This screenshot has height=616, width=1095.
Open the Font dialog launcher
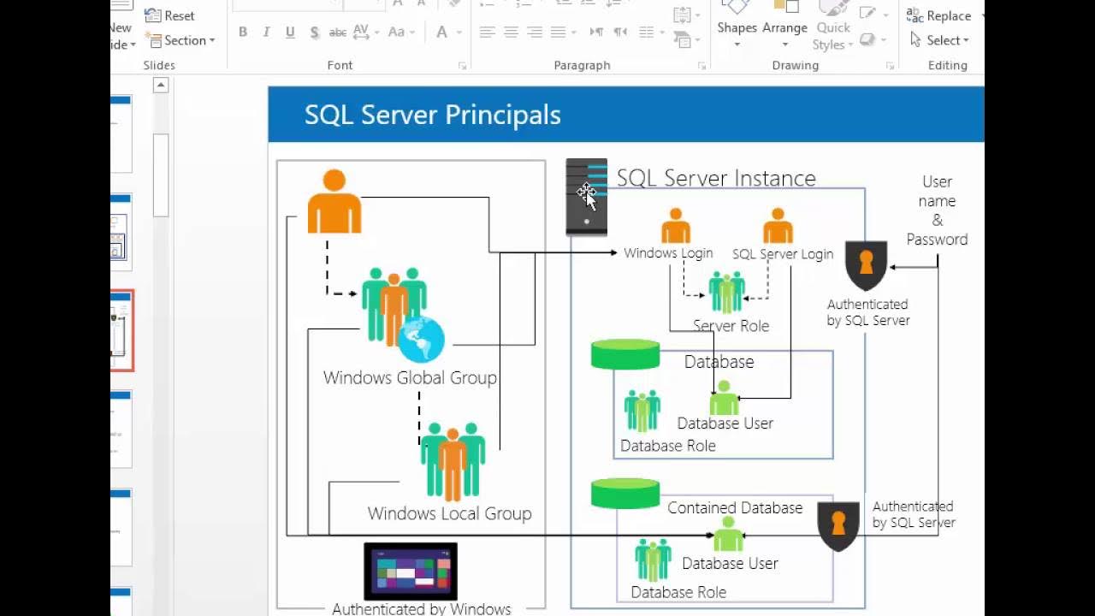point(462,66)
